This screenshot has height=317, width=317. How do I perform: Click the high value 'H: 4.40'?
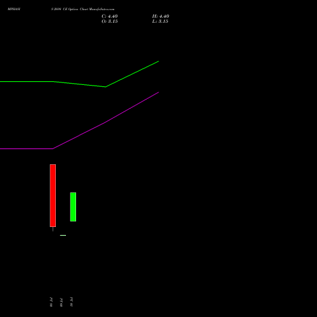pos(160,16)
